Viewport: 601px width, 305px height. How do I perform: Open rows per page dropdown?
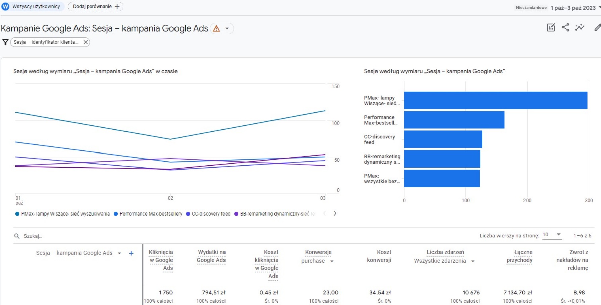tap(552, 235)
